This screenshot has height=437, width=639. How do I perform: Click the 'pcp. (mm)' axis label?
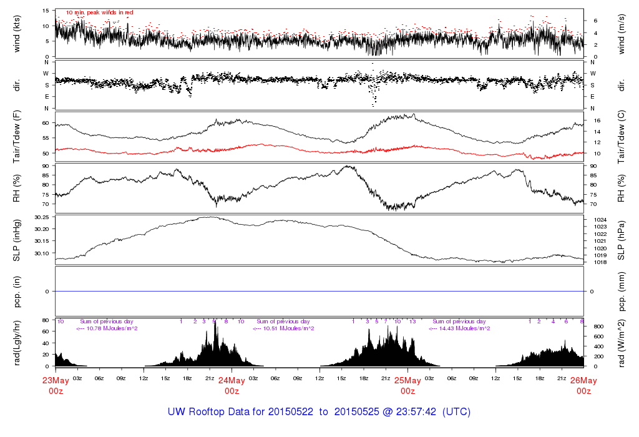(x=621, y=292)
